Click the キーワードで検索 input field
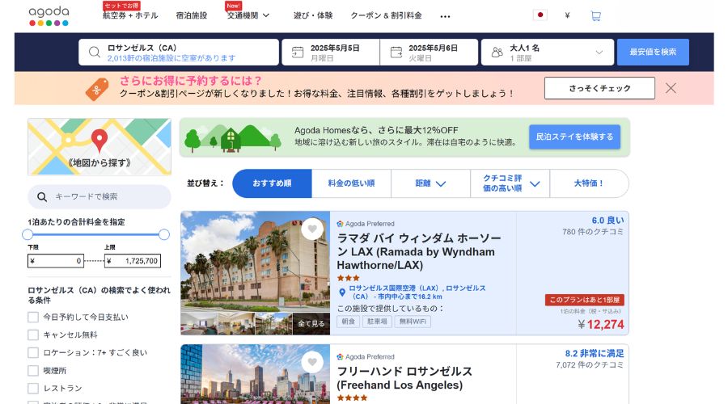 99,196
